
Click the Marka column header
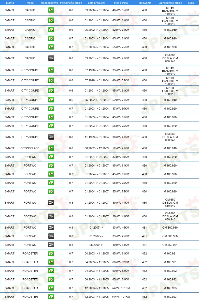click(x=10, y=3)
